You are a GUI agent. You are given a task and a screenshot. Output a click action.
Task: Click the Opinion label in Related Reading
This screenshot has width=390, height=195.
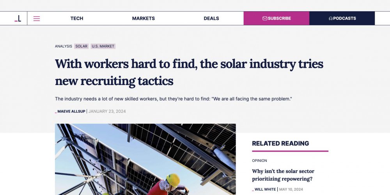(259, 160)
